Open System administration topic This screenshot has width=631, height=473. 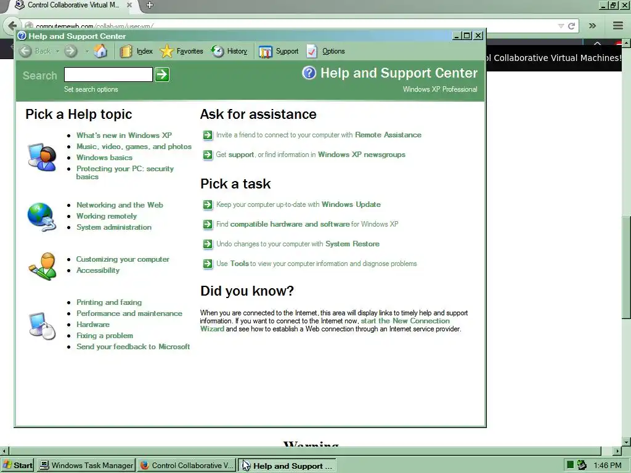(114, 227)
